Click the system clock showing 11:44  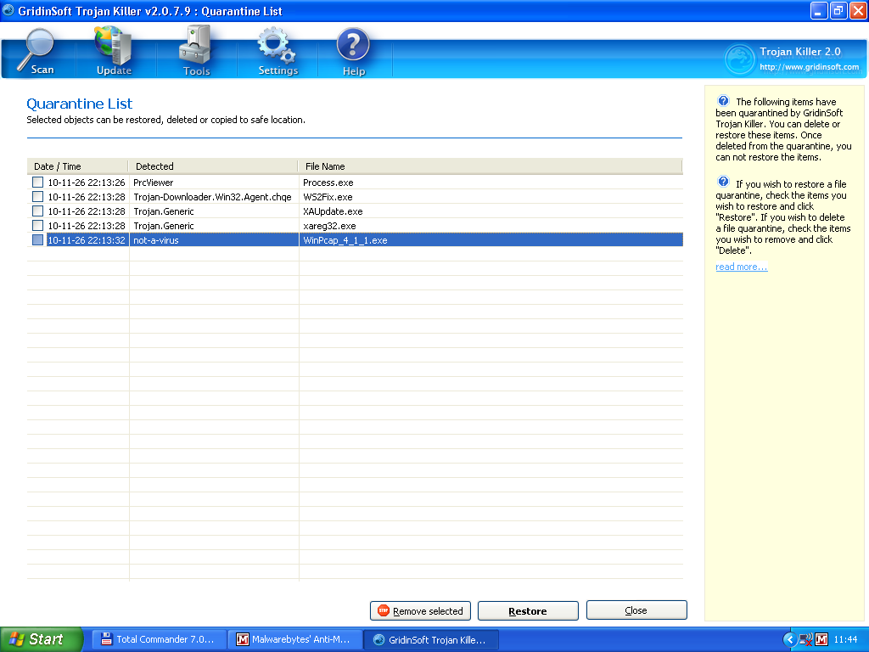click(x=845, y=639)
